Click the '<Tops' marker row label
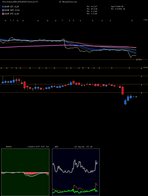Screen dimensions: 148x196 point(146,20)
